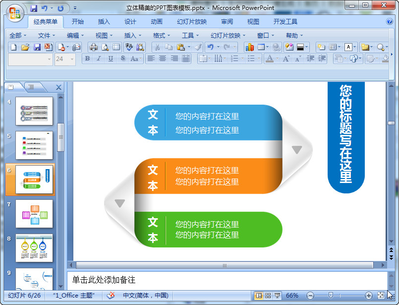
Task: Switch to 动画 ribbon tab
Action: 157,22
